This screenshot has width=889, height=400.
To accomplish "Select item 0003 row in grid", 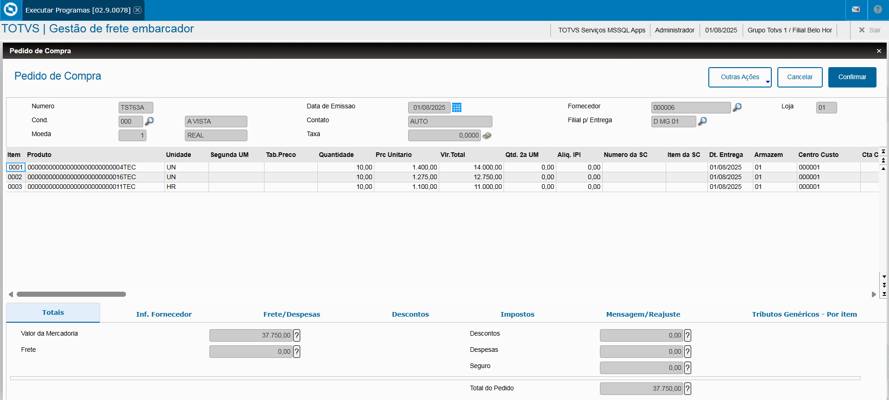I will click(x=442, y=187).
